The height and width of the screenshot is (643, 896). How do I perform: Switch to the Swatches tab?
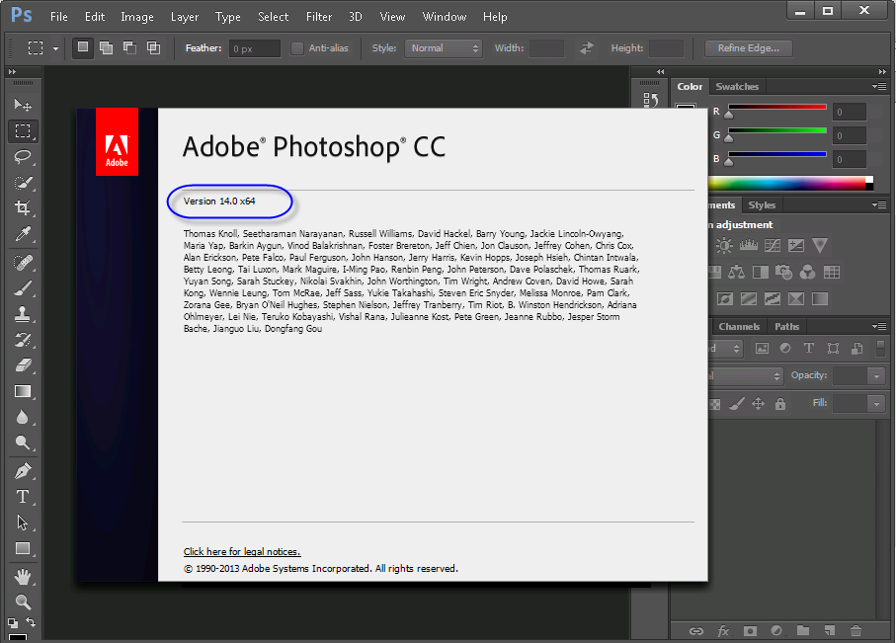pyautogui.click(x=737, y=86)
